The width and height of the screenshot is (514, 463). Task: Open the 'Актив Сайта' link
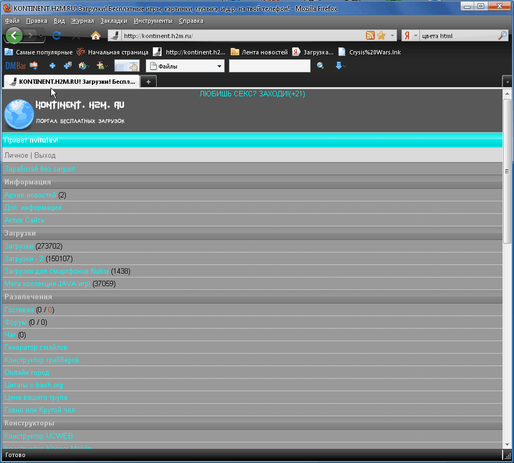pyautogui.click(x=24, y=220)
